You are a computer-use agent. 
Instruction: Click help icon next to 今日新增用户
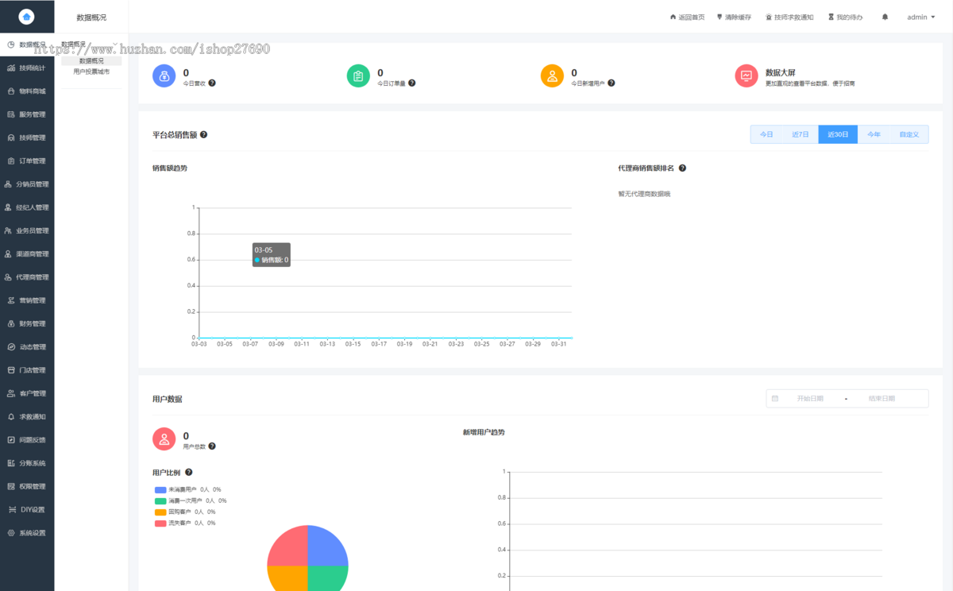pyautogui.click(x=611, y=83)
